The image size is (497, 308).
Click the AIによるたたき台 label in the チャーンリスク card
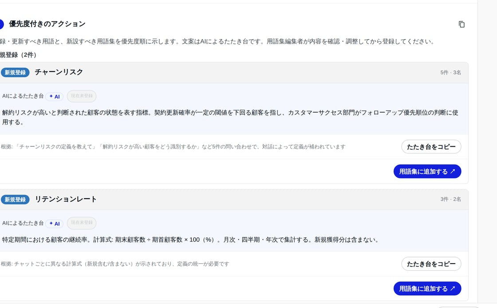pyautogui.click(x=23, y=96)
